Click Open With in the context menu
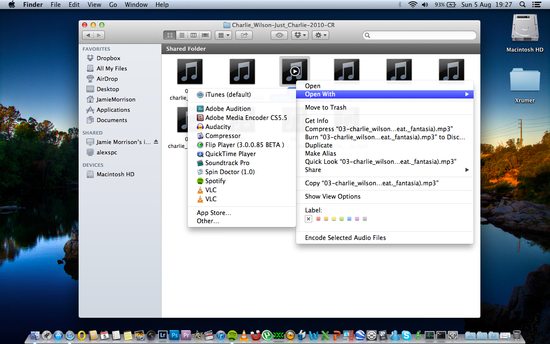Image resolution: width=550 pixels, height=344 pixels. click(385, 94)
